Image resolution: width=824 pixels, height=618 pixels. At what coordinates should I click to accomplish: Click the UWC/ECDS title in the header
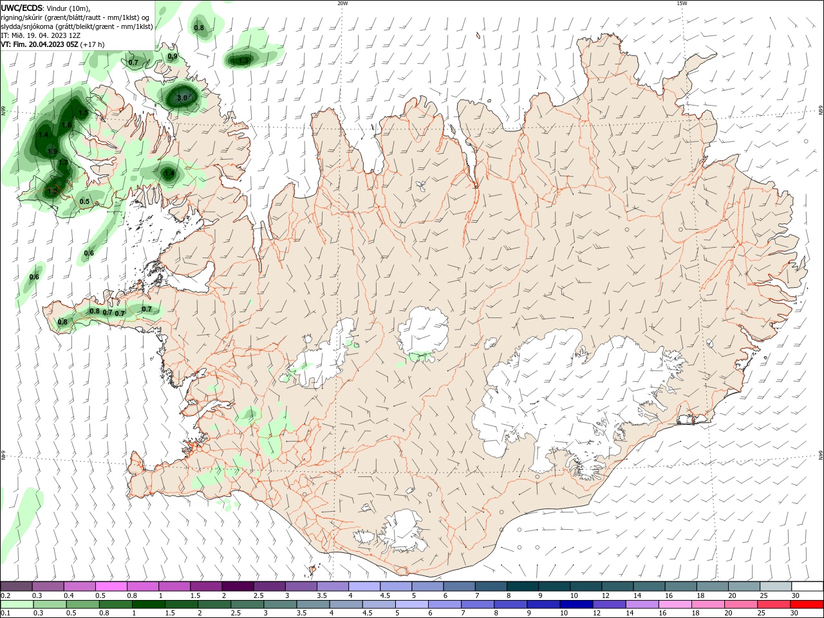click(23, 8)
